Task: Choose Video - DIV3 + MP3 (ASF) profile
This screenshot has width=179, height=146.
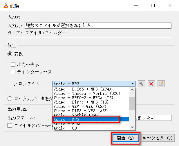Action: coord(91,111)
